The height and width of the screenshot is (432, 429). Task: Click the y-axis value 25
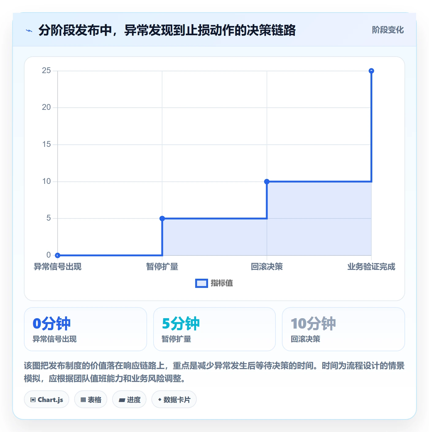(47, 71)
